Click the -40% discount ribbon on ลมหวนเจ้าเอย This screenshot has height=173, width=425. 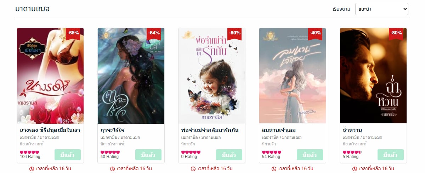(315, 33)
